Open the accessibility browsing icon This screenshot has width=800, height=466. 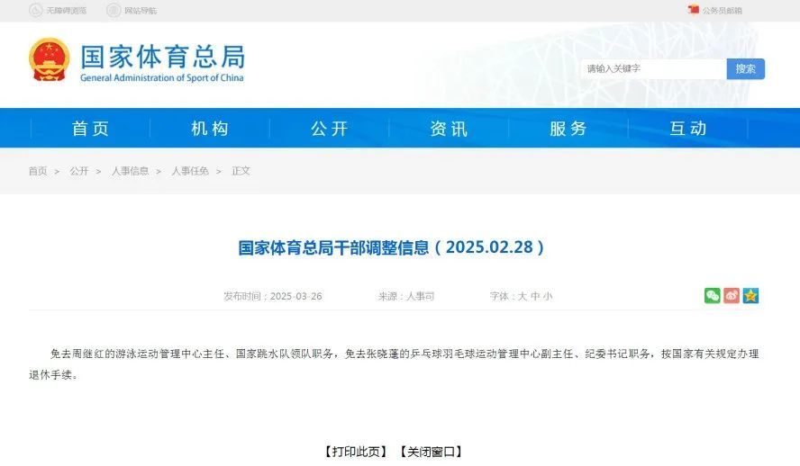(x=36, y=10)
